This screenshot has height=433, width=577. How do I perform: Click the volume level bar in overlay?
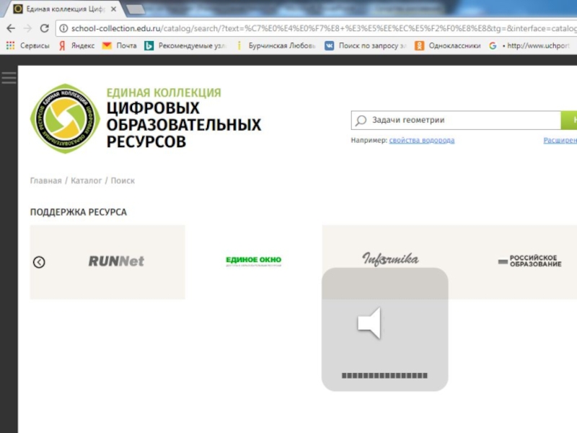pos(384,375)
